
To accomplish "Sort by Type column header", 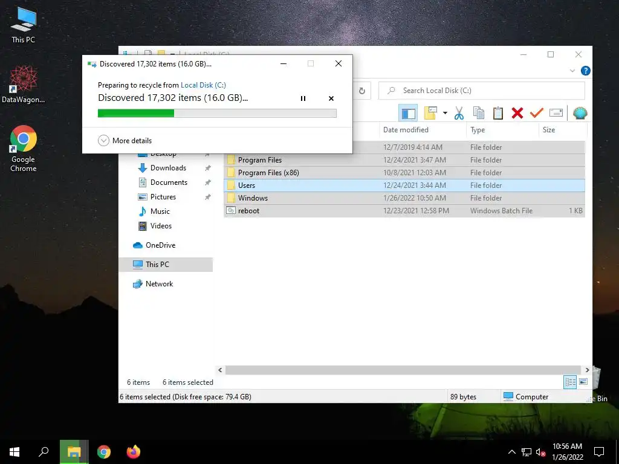I will point(502,130).
